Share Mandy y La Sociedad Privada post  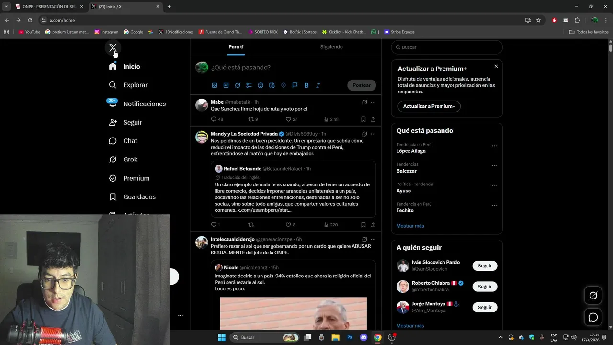[x=373, y=225]
